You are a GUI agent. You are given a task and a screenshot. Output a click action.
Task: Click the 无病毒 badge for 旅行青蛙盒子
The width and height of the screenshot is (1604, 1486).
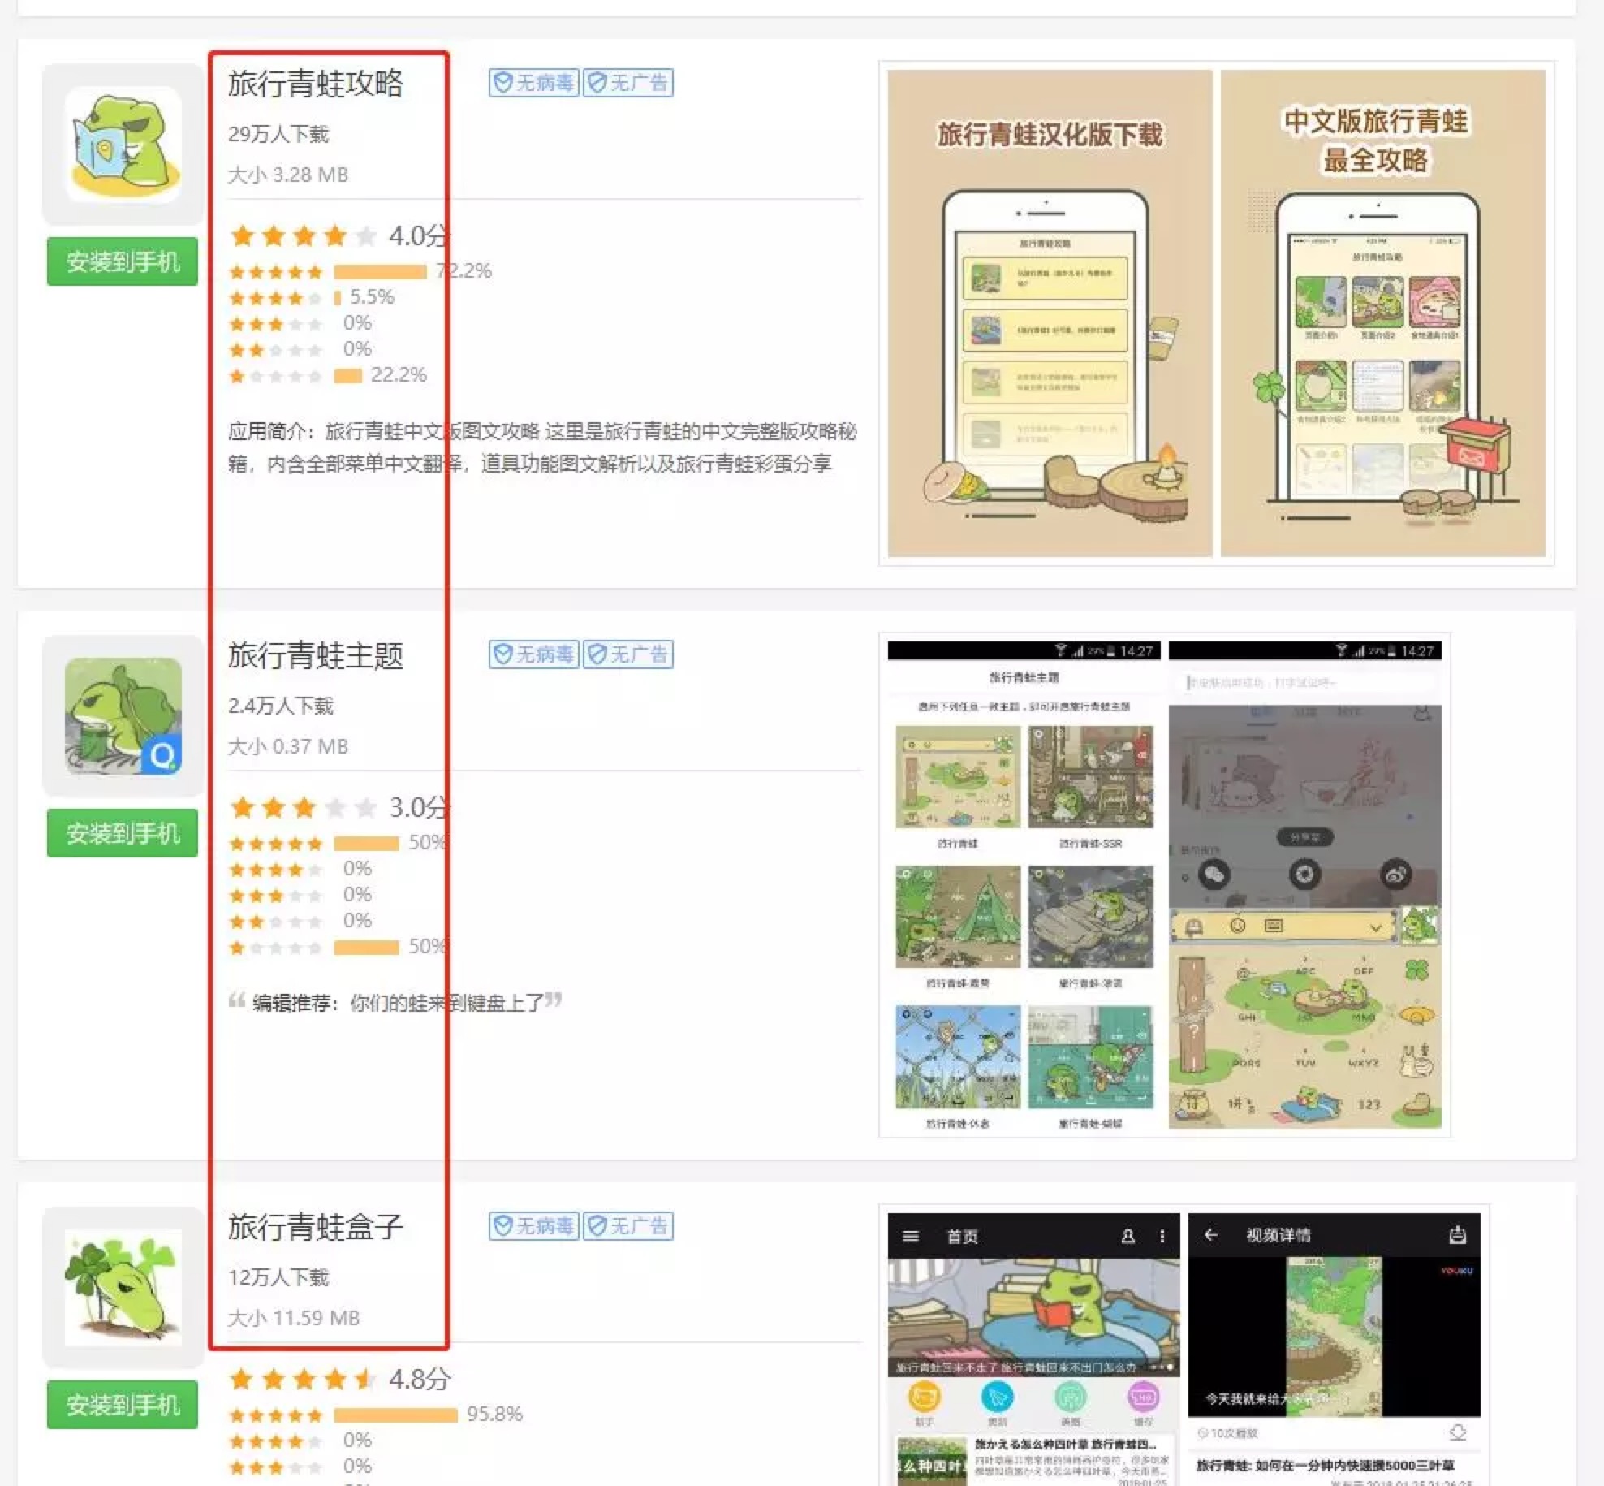coord(533,1226)
